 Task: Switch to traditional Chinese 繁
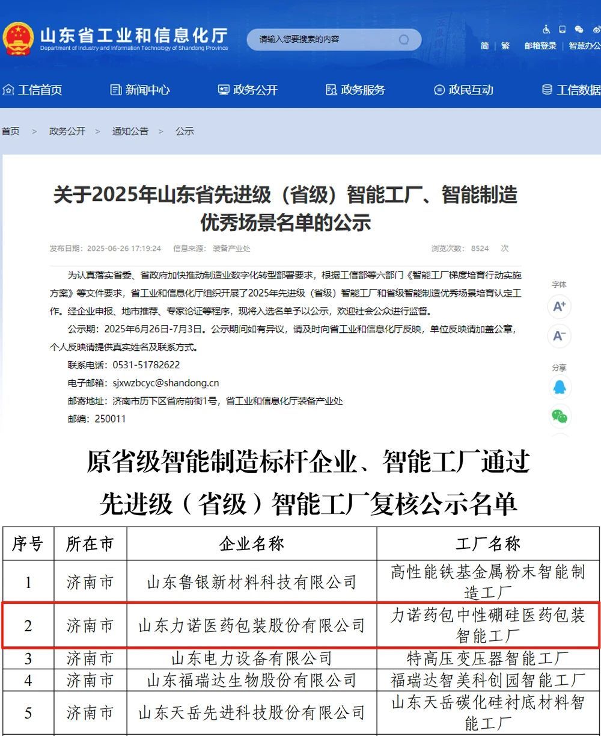click(505, 46)
